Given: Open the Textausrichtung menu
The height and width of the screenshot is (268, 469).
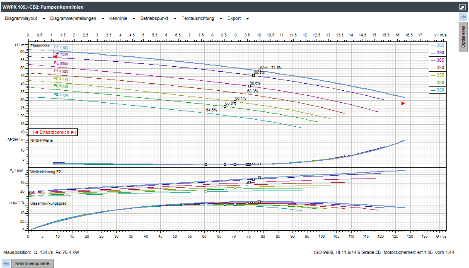Looking at the screenshot, I should click(201, 19).
